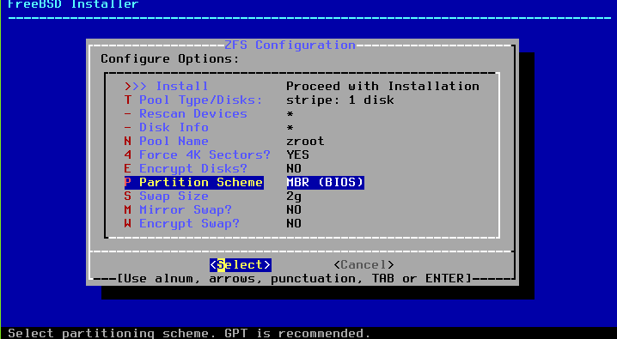Viewport: 617px width, 339px height.
Task: Click the MBR (BIOS) value
Action: coord(325,182)
